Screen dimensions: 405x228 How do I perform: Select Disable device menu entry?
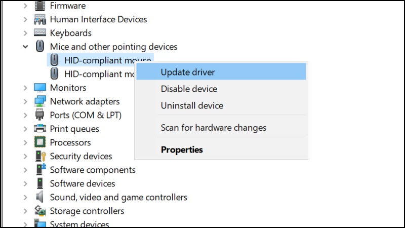click(x=189, y=89)
